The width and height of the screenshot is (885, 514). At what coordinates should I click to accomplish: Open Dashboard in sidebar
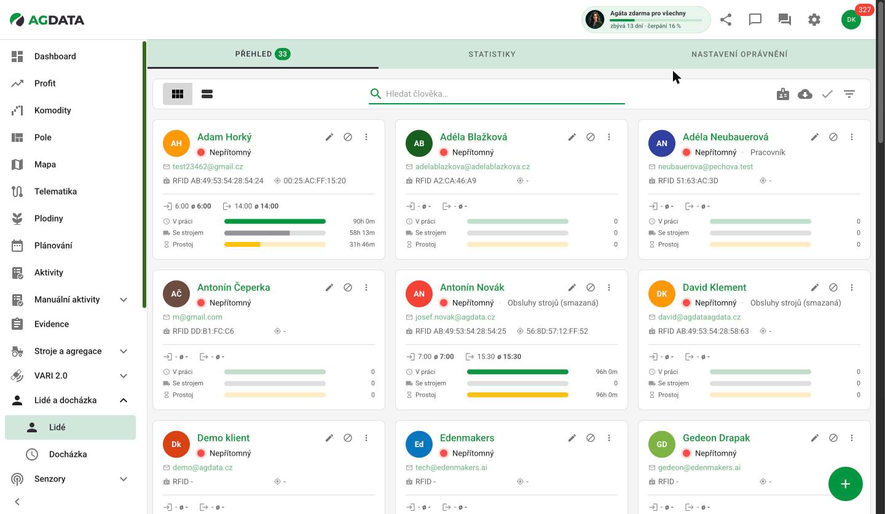point(70,56)
